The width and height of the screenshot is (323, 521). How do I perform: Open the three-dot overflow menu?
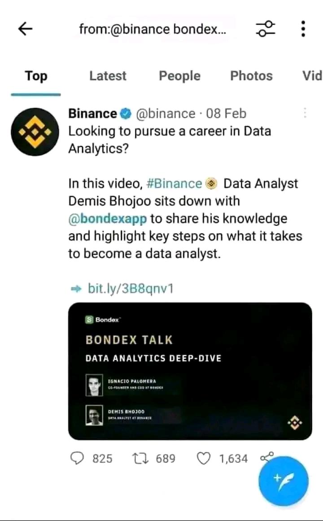pyautogui.click(x=303, y=29)
